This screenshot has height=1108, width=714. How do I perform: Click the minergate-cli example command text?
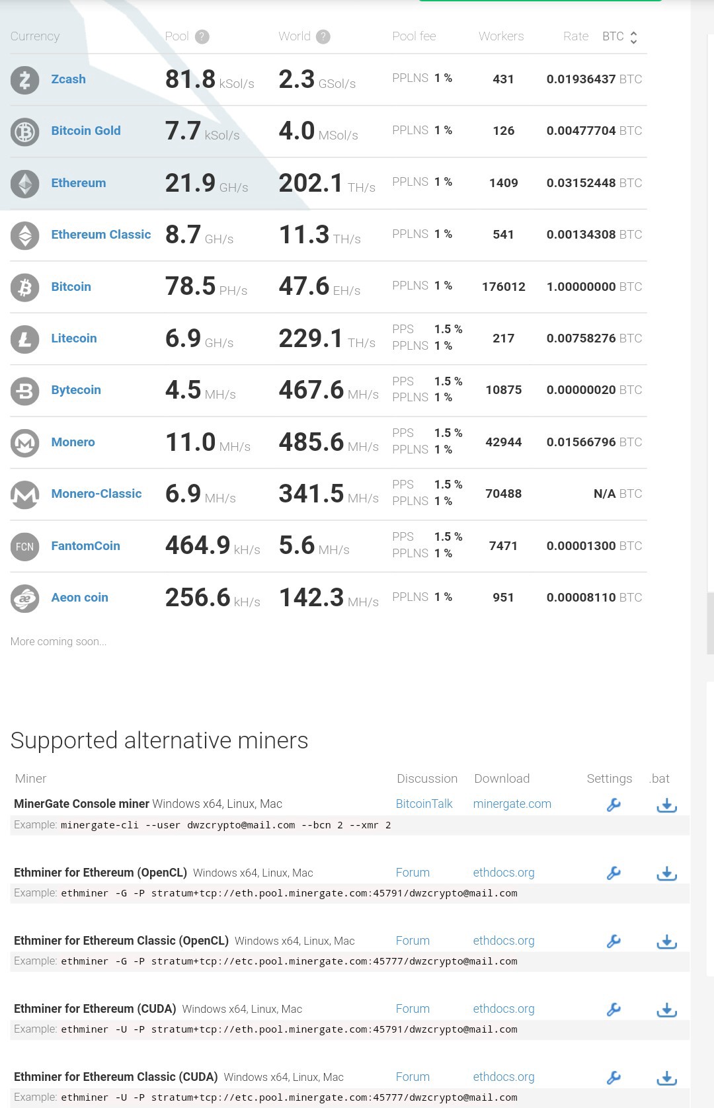click(226, 825)
